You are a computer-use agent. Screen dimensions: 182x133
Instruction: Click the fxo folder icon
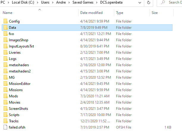5,34
